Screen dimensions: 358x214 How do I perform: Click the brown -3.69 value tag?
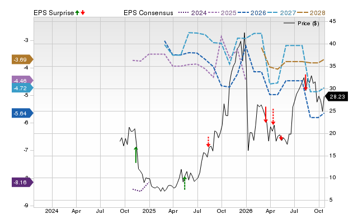[x=22, y=60]
